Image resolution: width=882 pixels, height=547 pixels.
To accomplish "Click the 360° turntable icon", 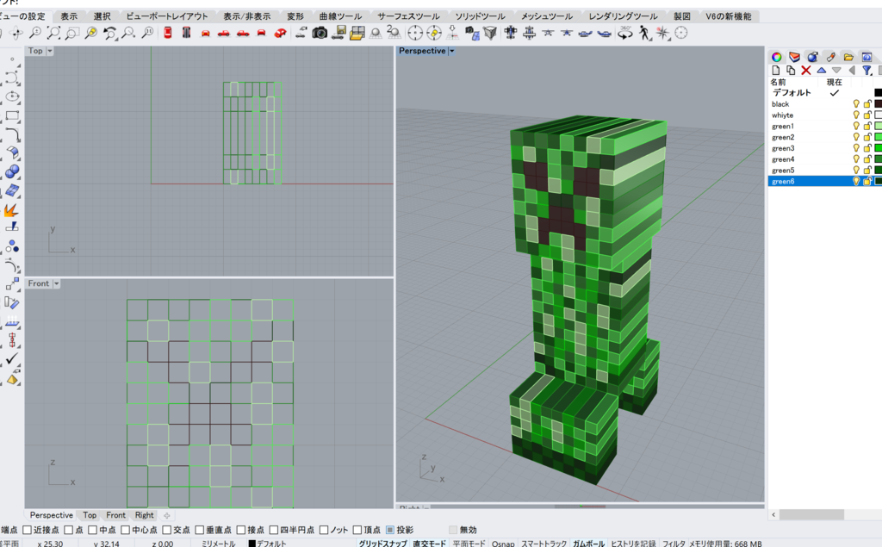I will point(624,34).
